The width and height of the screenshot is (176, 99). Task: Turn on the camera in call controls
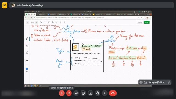pos(69,93)
